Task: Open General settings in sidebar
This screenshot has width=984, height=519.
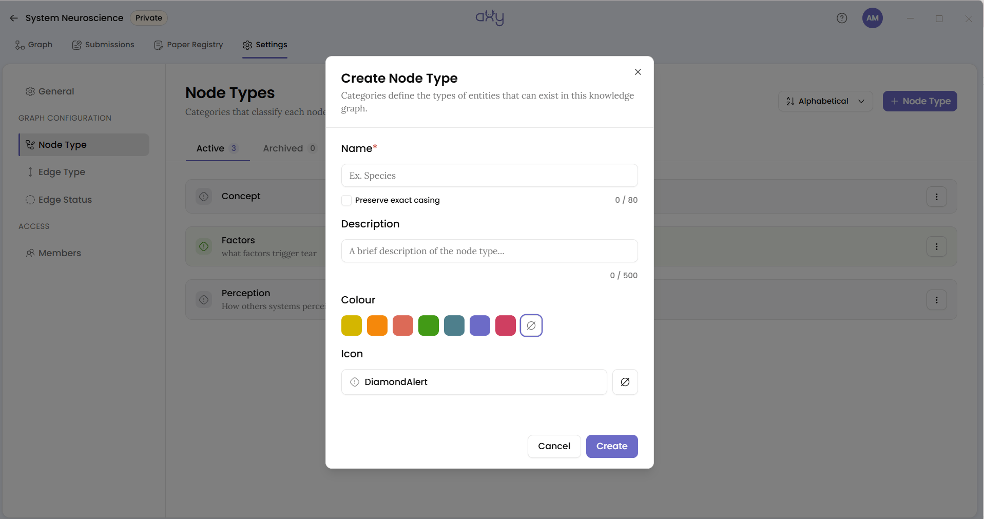Action: 50,91
